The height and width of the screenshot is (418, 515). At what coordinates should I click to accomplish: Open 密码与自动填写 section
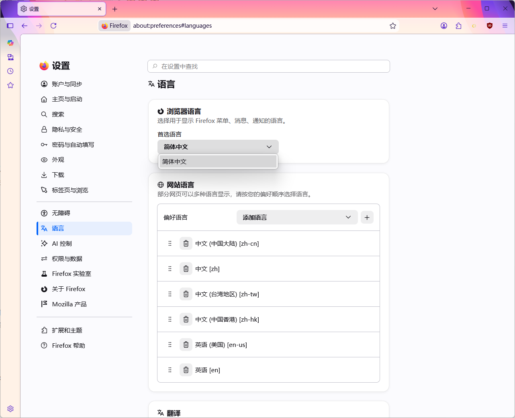[84, 145]
